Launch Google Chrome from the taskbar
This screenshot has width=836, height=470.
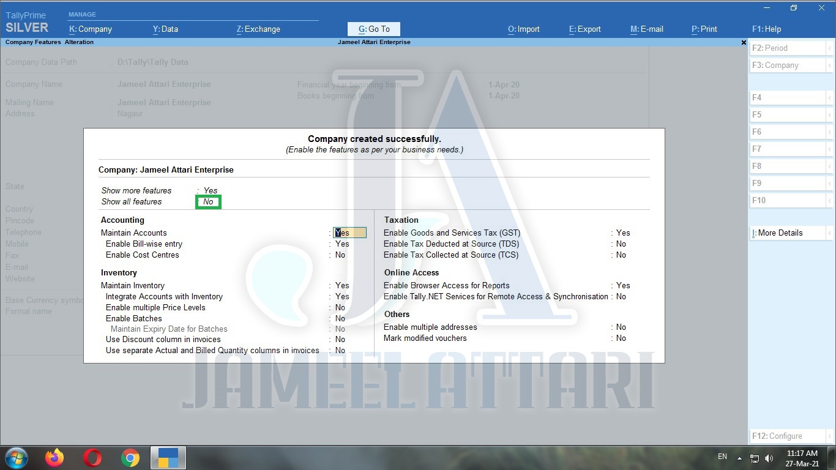point(130,458)
